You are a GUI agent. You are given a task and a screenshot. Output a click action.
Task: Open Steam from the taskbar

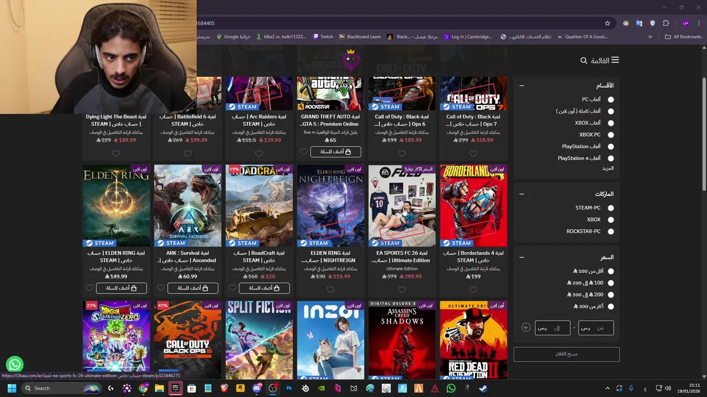pos(483,388)
